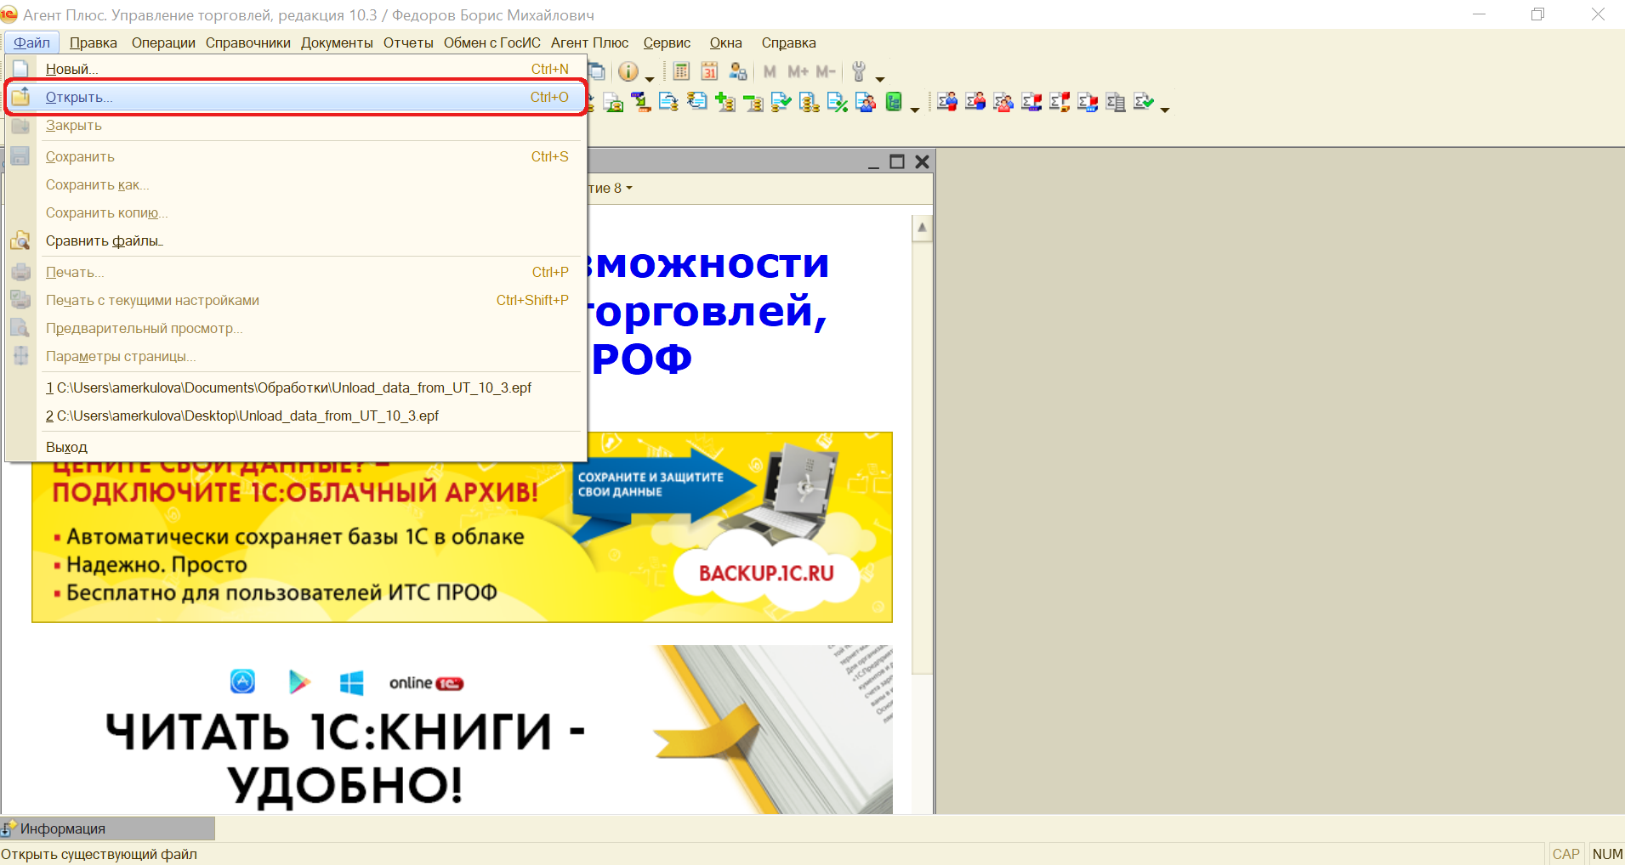Open the calculator tool in toolbar

(x=681, y=71)
